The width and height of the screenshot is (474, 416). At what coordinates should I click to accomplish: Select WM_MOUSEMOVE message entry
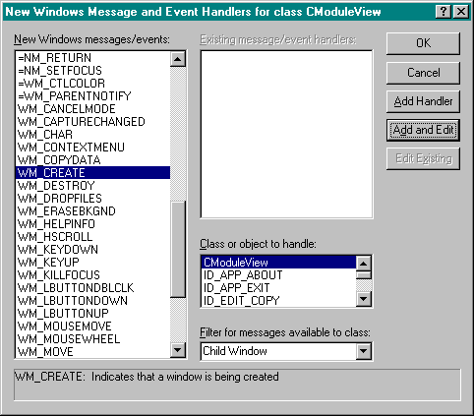92,327
